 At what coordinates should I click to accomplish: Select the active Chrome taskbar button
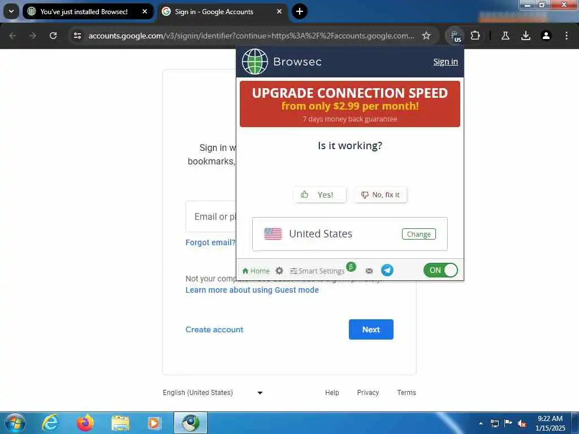(191, 423)
